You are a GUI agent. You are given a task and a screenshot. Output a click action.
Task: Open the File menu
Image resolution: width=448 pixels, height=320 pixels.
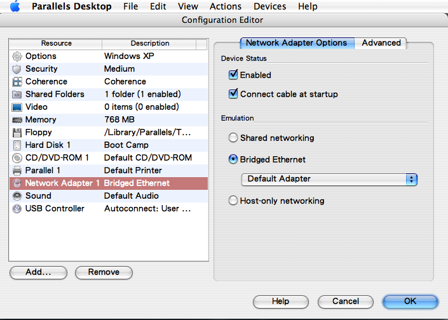click(130, 6)
